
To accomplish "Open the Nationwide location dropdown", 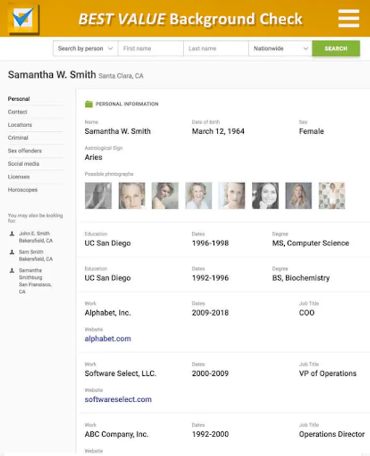I will tap(280, 48).
